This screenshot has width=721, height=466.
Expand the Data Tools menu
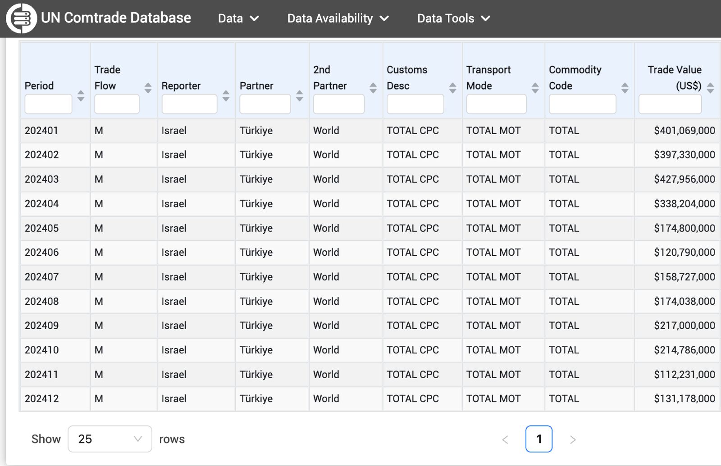pos(453,18)
